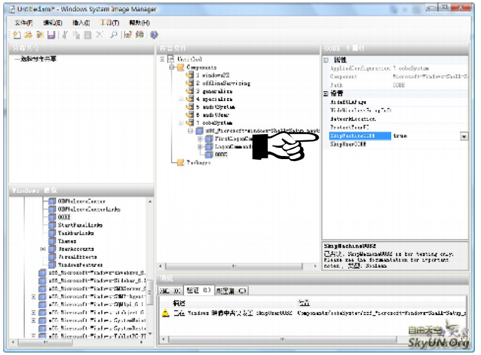Click the OOBE cube icon in answer file

pyautogui.click(x=209, y=154)
